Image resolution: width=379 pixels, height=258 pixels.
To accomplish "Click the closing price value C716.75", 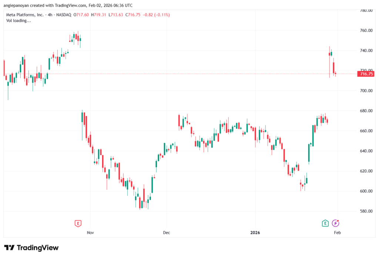I will 132,15.
